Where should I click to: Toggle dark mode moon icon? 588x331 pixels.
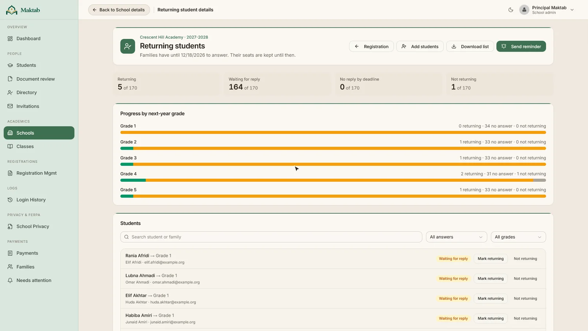click(511, 10)
